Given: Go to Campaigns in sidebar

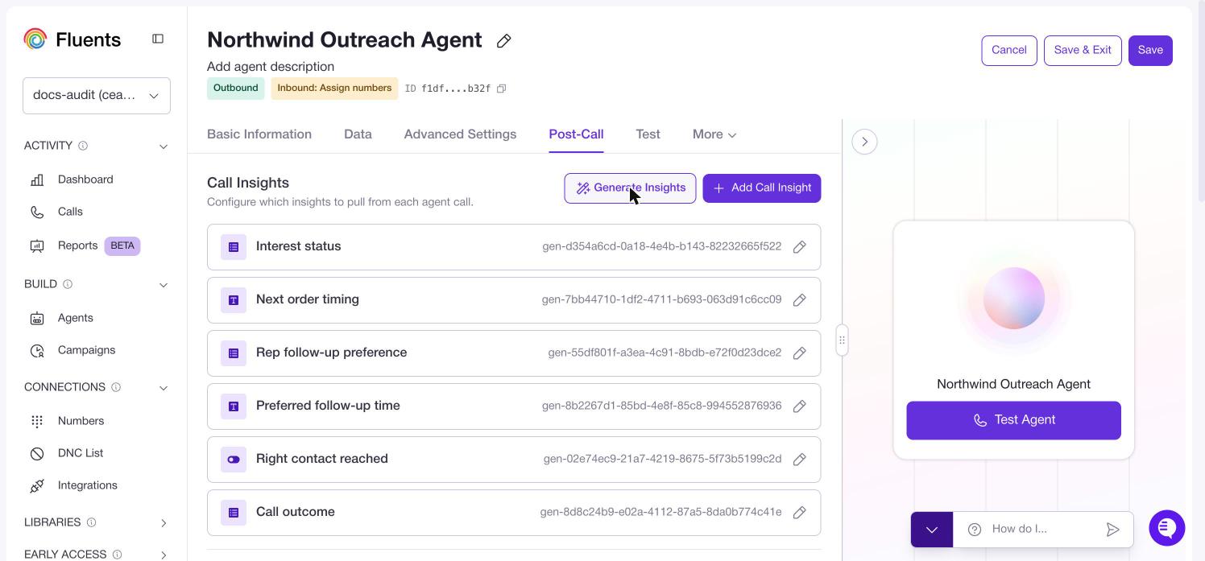Looking at the screenshot, I should coord(86,350).
